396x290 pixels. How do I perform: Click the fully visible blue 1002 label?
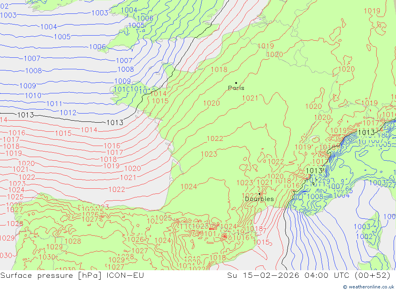(364, 237)
